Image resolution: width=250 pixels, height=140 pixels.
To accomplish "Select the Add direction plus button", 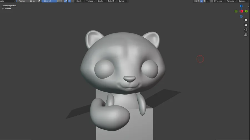I will pos(70,1).
